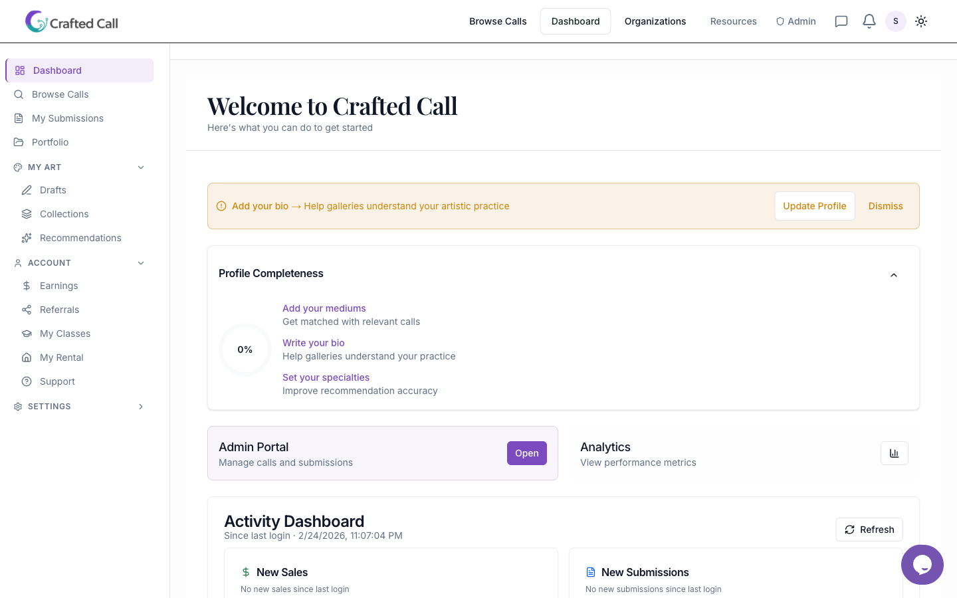Click the 0% profile completeness progress circle
957x598 pixels.
(x=245, y=349)
